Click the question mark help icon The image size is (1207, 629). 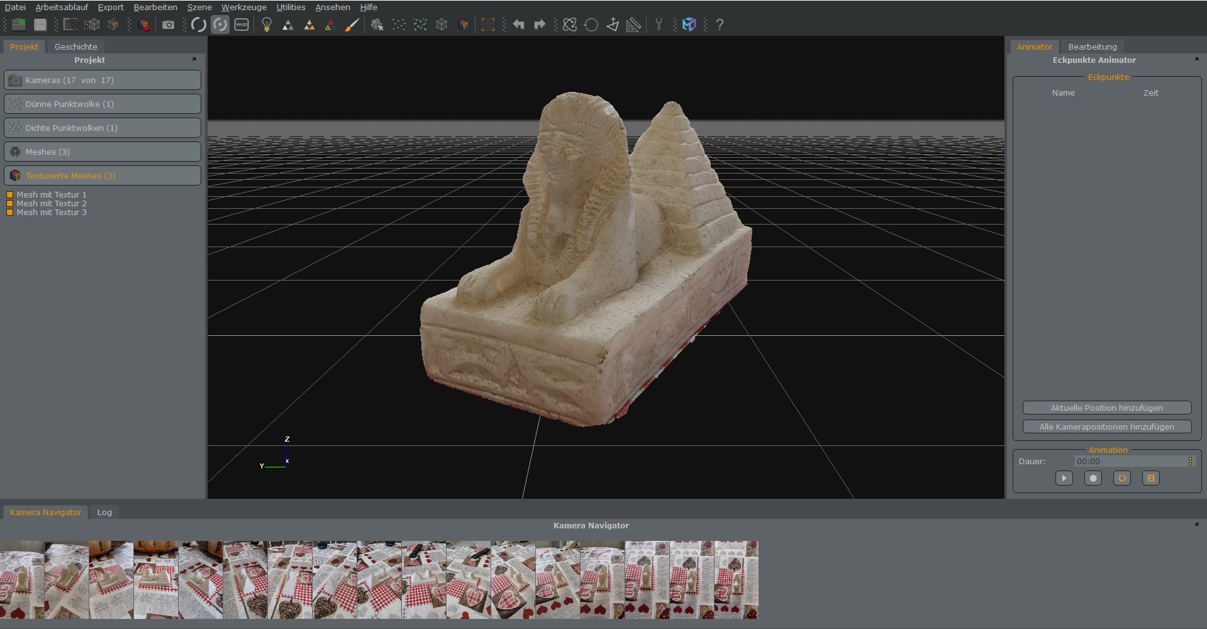pos(720,25)
